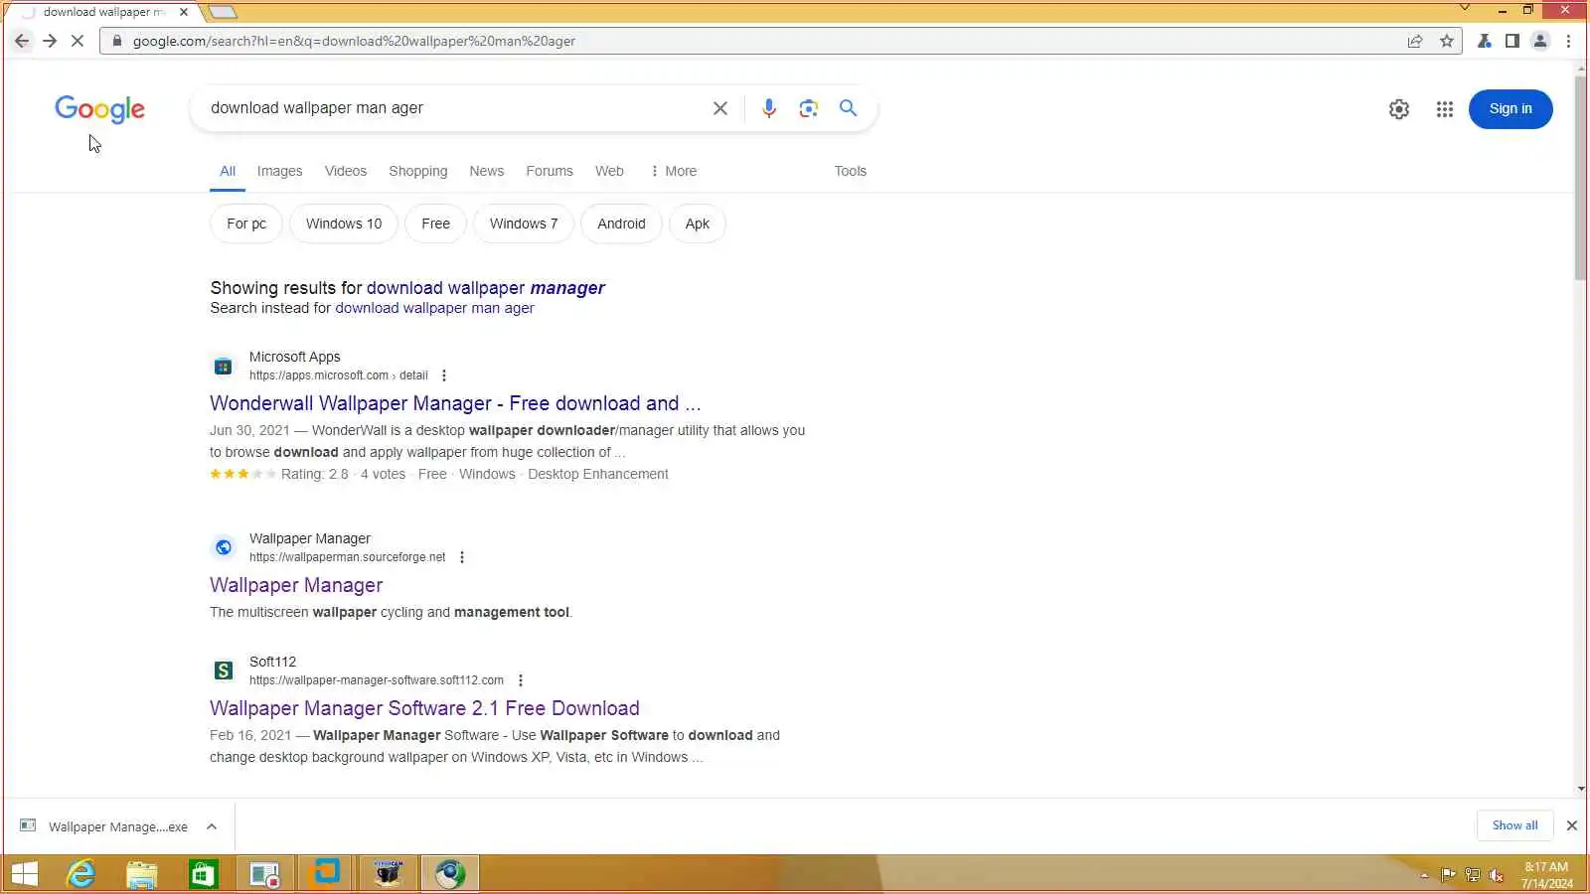Viewport: 1590px width, 894px height.
Task: Apply the 'Windows 10' filter chip
Action: (344, 223)
